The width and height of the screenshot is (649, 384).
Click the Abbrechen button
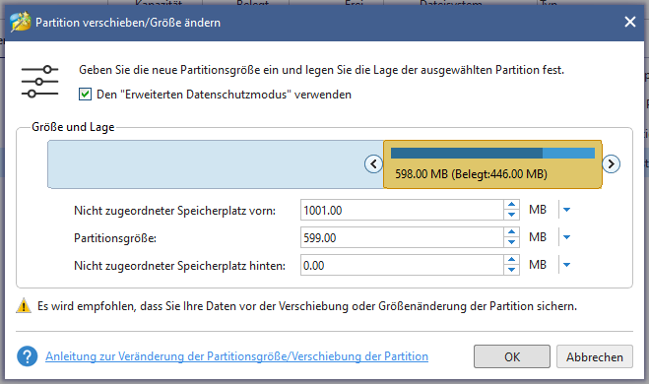click(595, 356)
